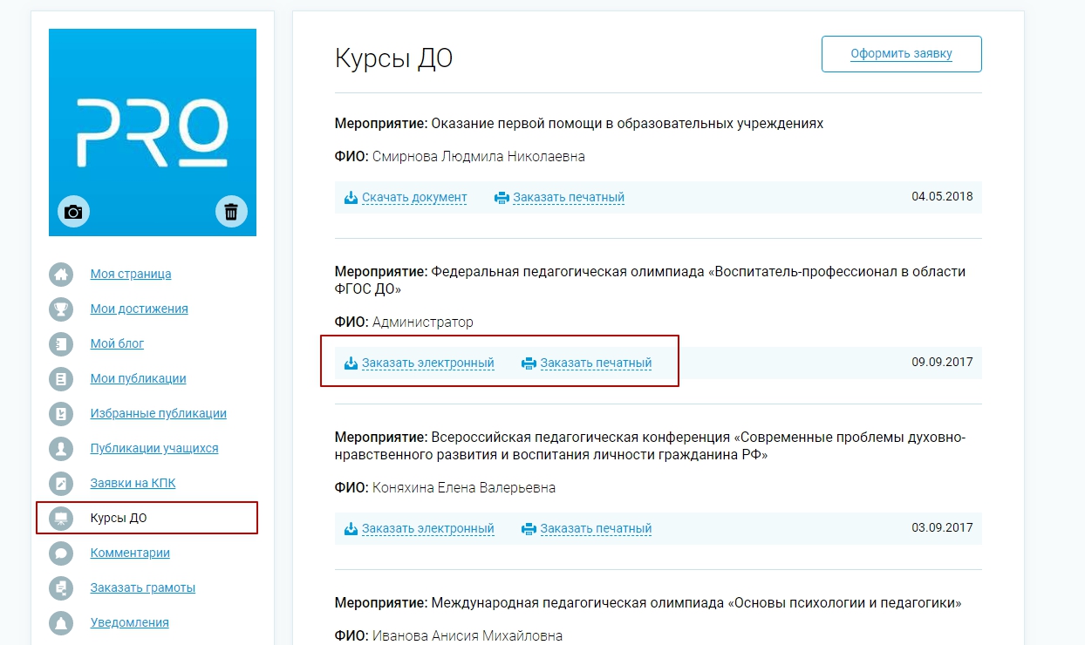
Task: Click the notebook icon beside Мой блог
Action: (x=61, y=343)
